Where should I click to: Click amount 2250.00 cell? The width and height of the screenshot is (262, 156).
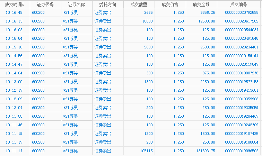[x=208, y=82]
